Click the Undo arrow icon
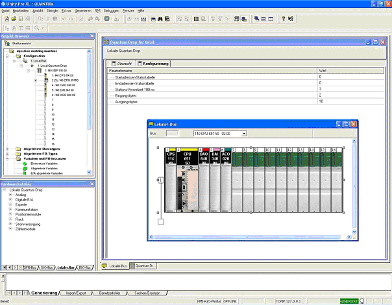 (x=64, y=19)
